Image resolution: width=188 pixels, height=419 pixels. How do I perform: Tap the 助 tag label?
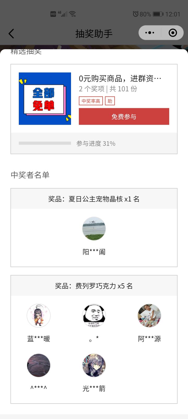(x=110, y=101)
